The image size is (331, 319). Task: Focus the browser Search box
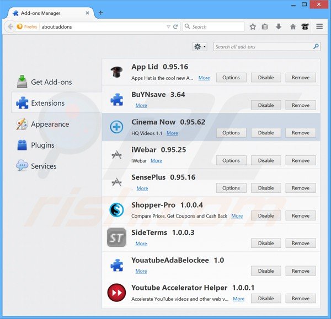213,26
